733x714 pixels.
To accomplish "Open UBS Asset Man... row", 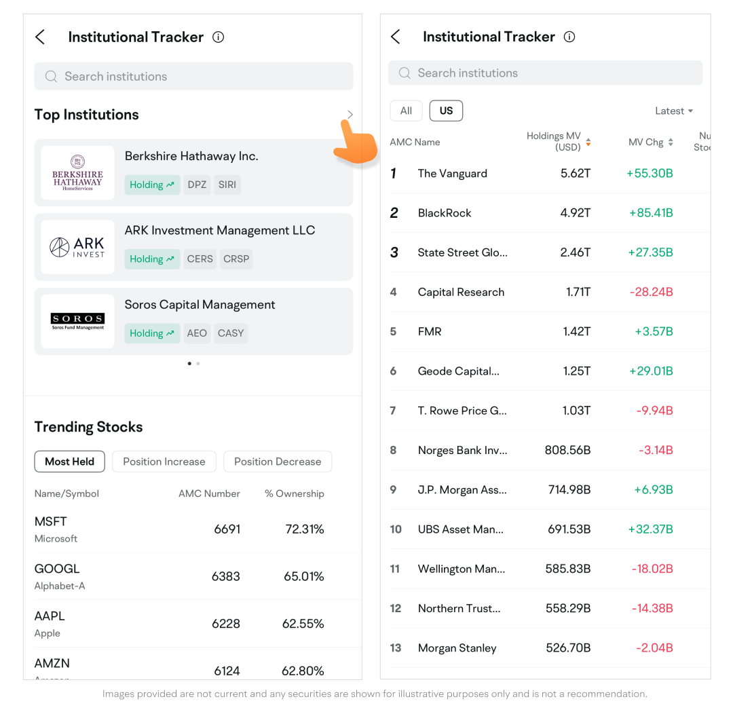I will point(550,529).
